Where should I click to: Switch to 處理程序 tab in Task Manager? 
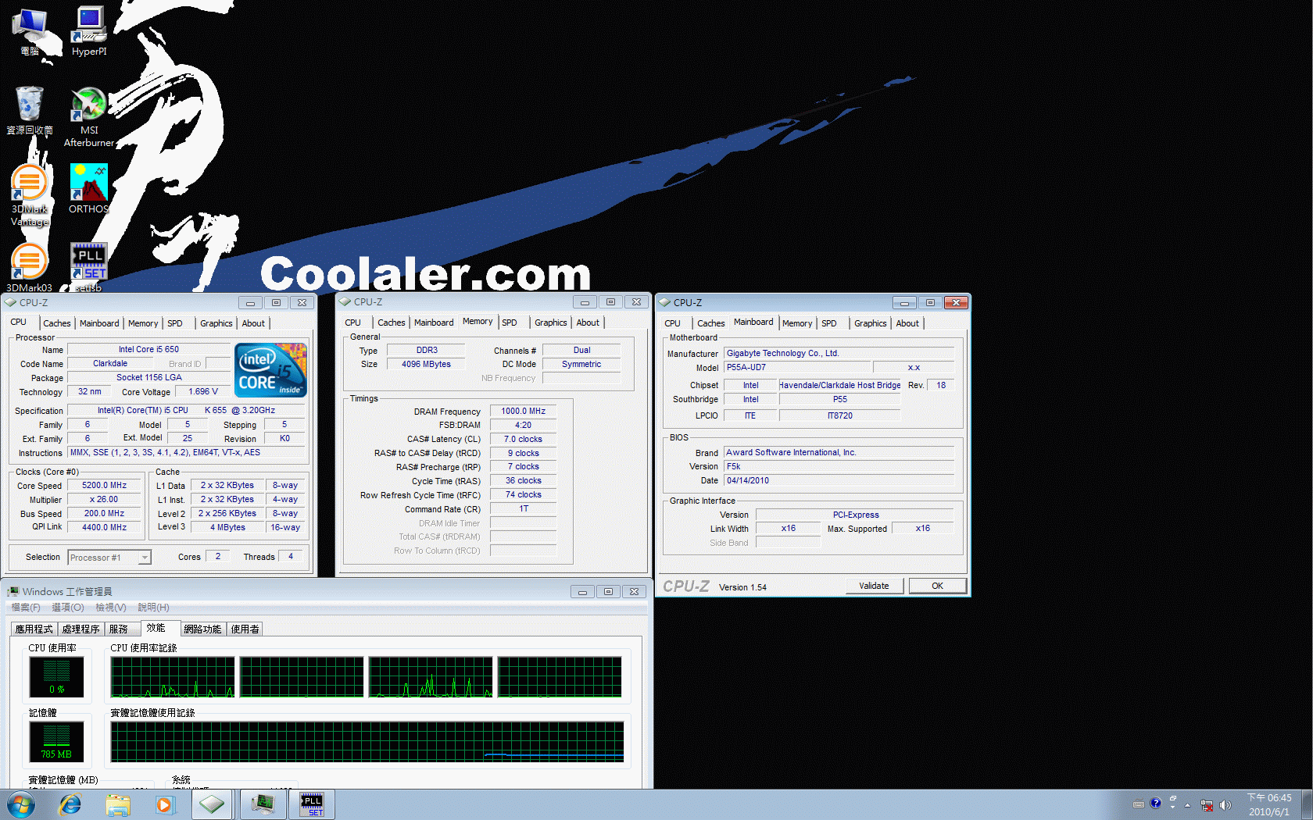point(80,629)
